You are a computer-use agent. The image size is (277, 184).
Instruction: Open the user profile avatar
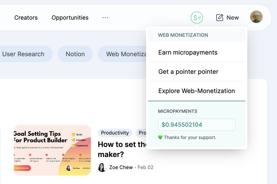[x=256, y=17]
